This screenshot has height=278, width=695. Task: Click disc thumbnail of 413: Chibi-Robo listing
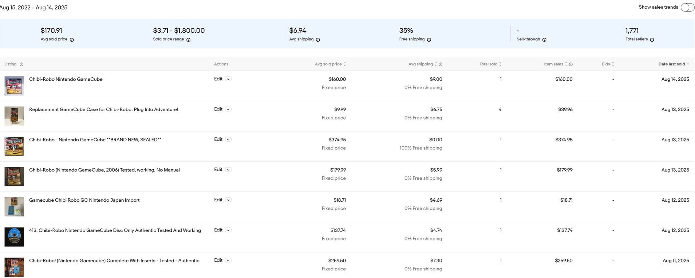tap(14, 237)
